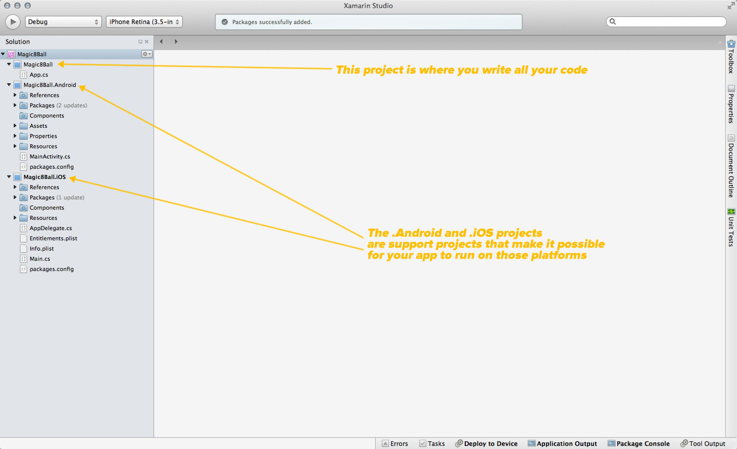
Task: Close the Solution pad
Action: (147, 42)
